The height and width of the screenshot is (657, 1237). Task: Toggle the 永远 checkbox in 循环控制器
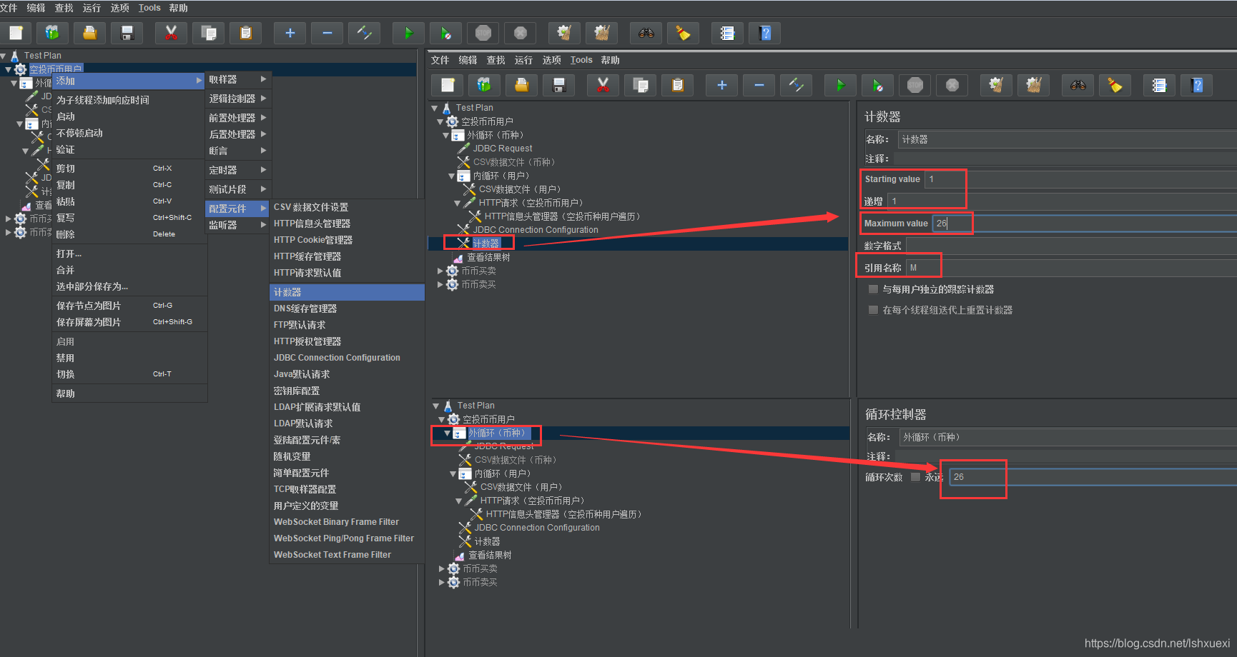(x=915, y=476)
